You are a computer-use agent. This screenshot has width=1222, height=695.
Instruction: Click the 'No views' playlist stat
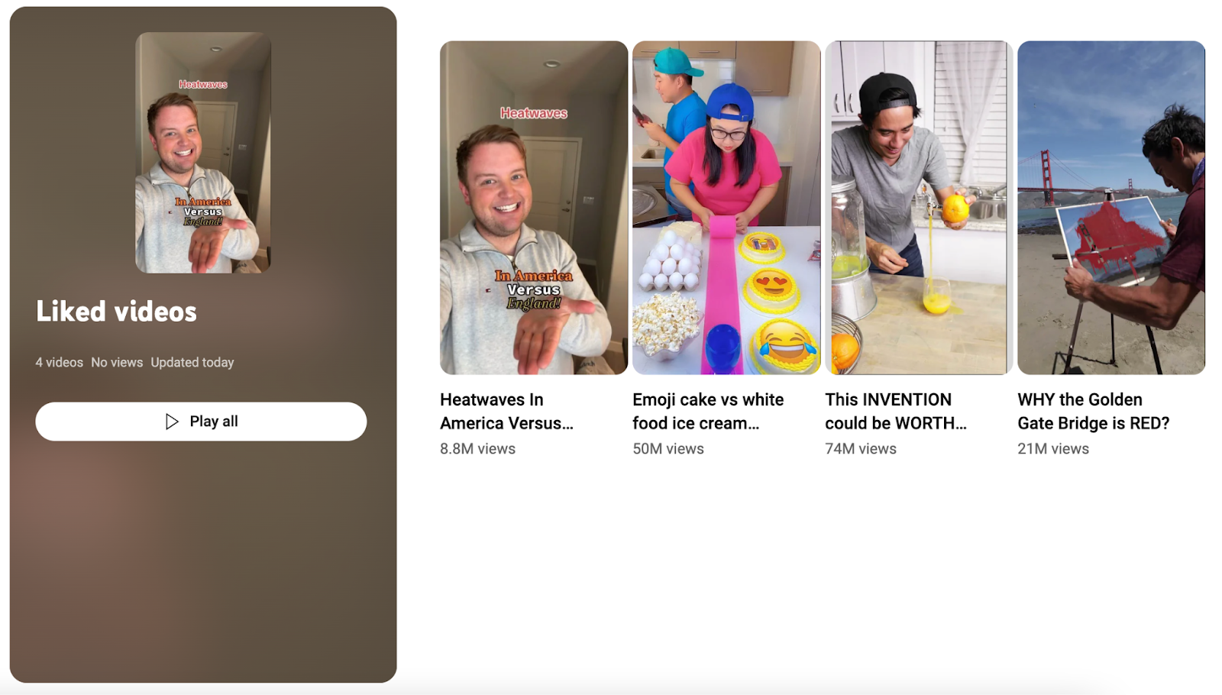117,363
